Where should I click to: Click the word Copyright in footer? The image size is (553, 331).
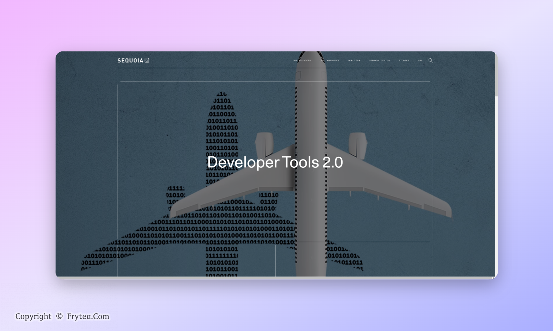pyautogui.click(x=33, y=316)
